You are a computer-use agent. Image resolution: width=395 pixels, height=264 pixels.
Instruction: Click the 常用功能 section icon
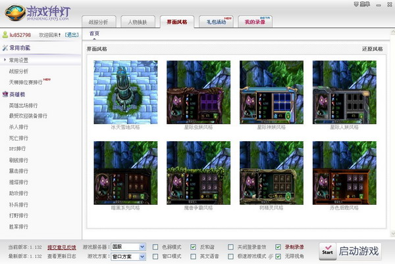point(5,47)
